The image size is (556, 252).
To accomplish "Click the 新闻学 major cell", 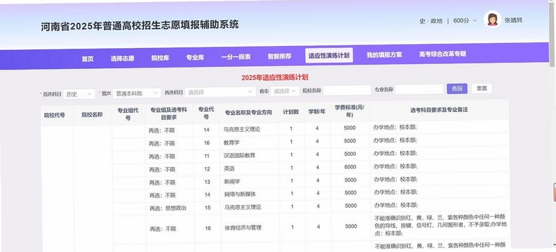I will tap(249, 182).
